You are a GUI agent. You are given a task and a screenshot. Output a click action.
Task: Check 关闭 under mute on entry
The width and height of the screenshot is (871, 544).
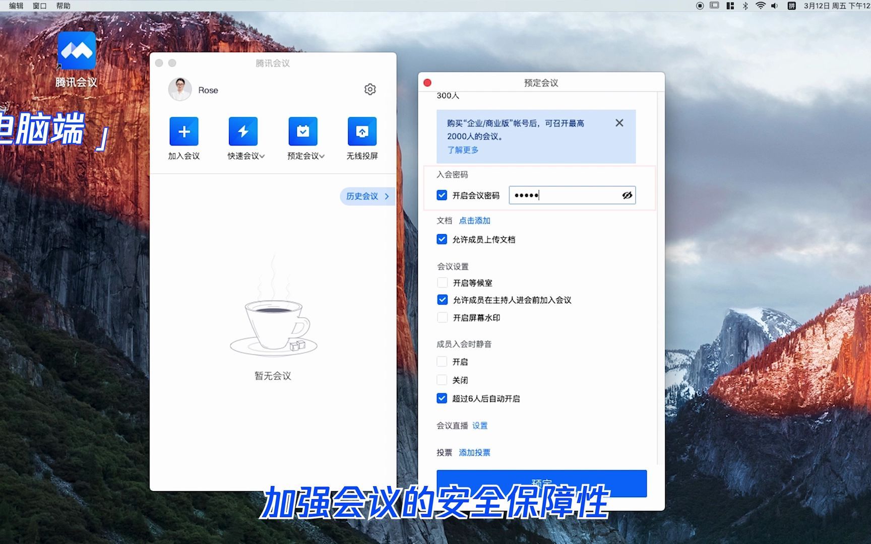coord(442,380)
